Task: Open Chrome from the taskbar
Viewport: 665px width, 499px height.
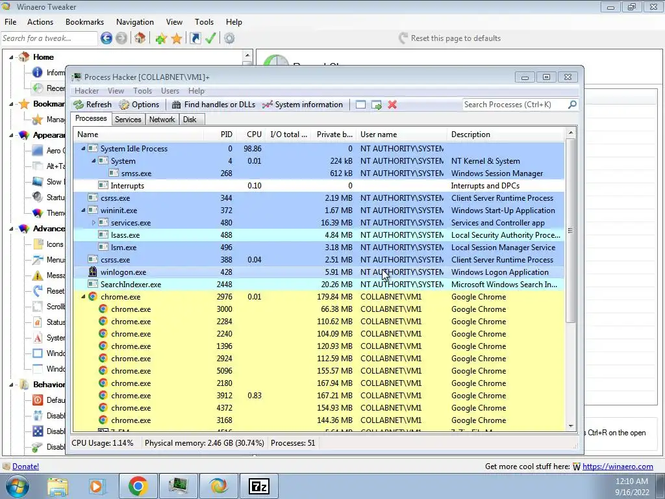Action: (x=138, y=486)
